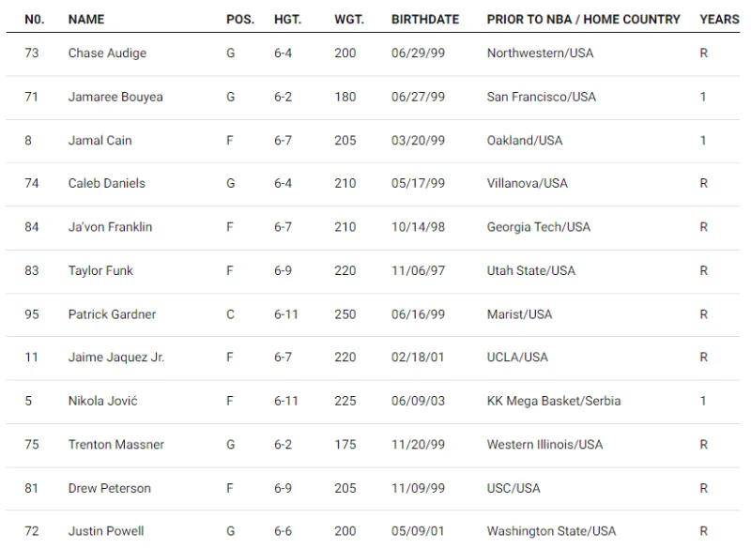Click the WGT. column header
The height and width of the screenshot is (549, 751).
pyautogui.click(x=349, y=19)
